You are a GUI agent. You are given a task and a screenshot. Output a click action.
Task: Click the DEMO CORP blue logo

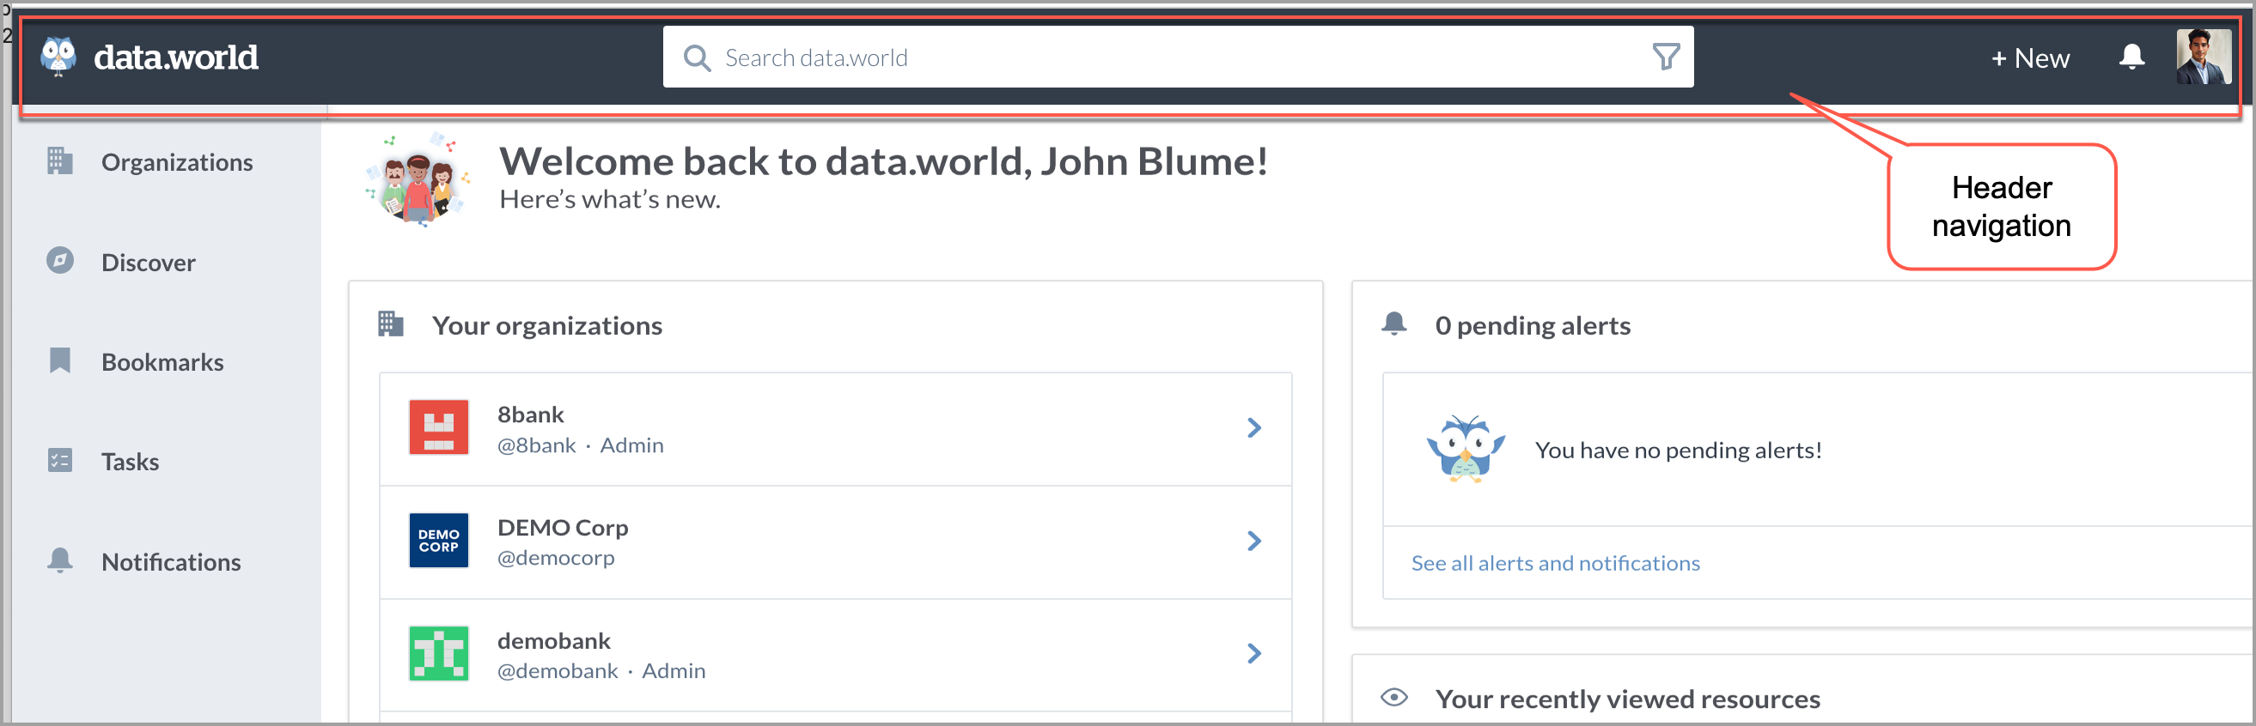(x=438, y=541)
